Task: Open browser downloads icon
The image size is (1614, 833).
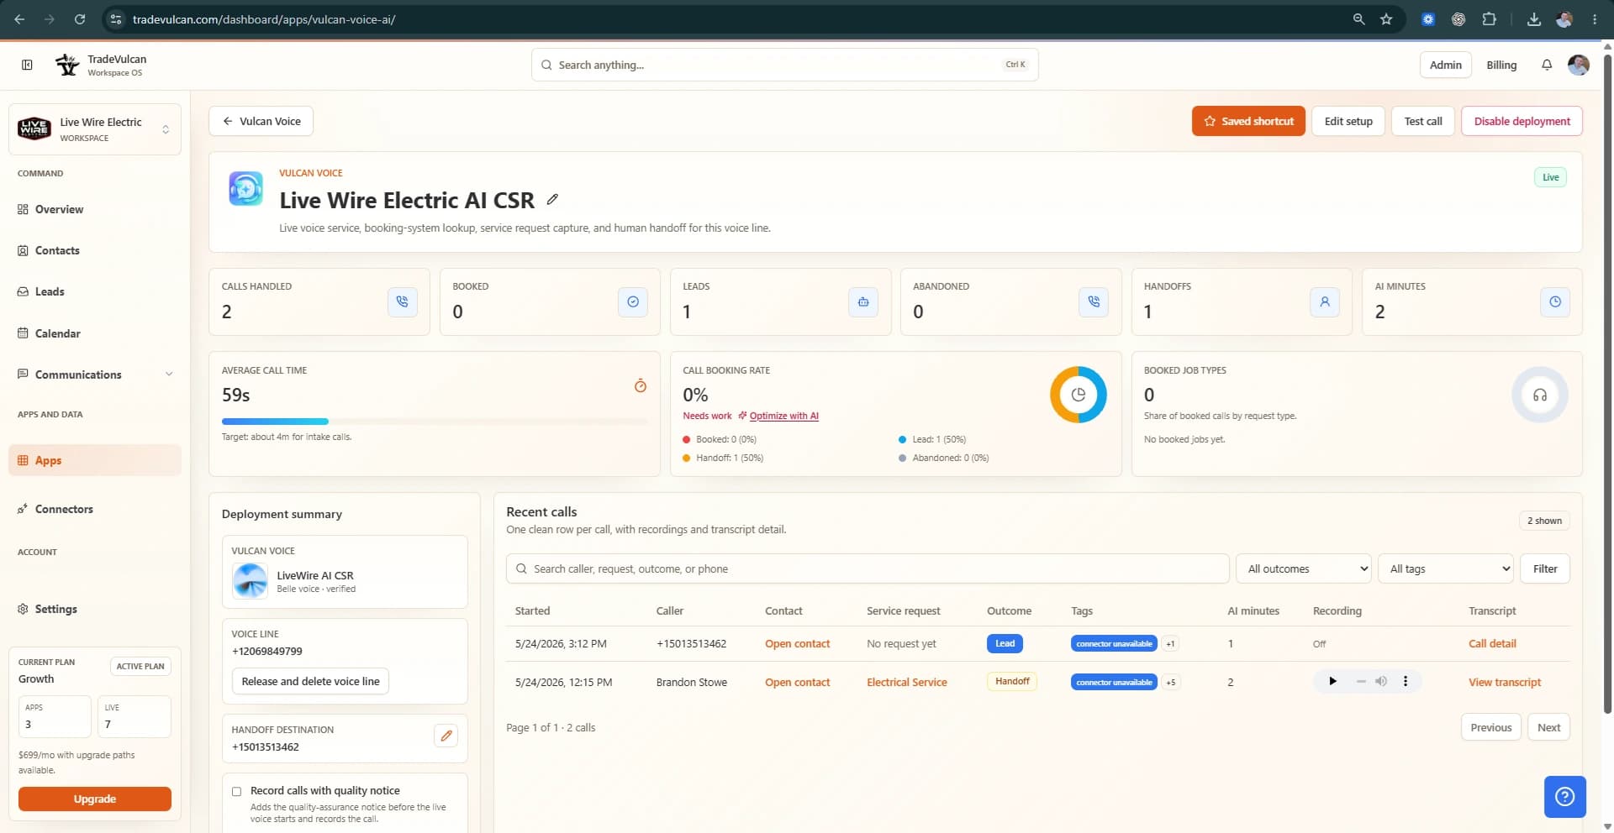Action: pyautogui.click(x=1534, y=18)
